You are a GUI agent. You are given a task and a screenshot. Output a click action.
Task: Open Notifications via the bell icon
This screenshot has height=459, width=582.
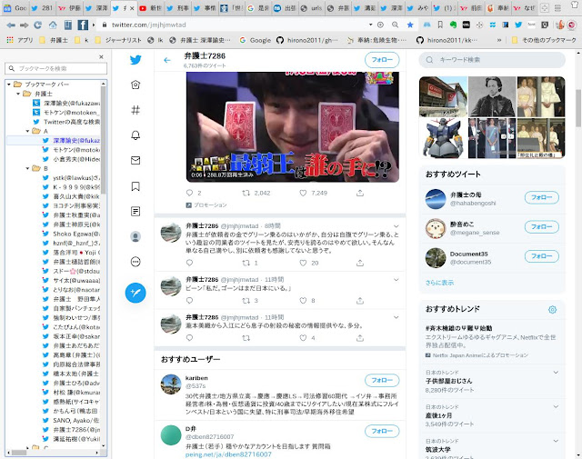tap(135, 135)
